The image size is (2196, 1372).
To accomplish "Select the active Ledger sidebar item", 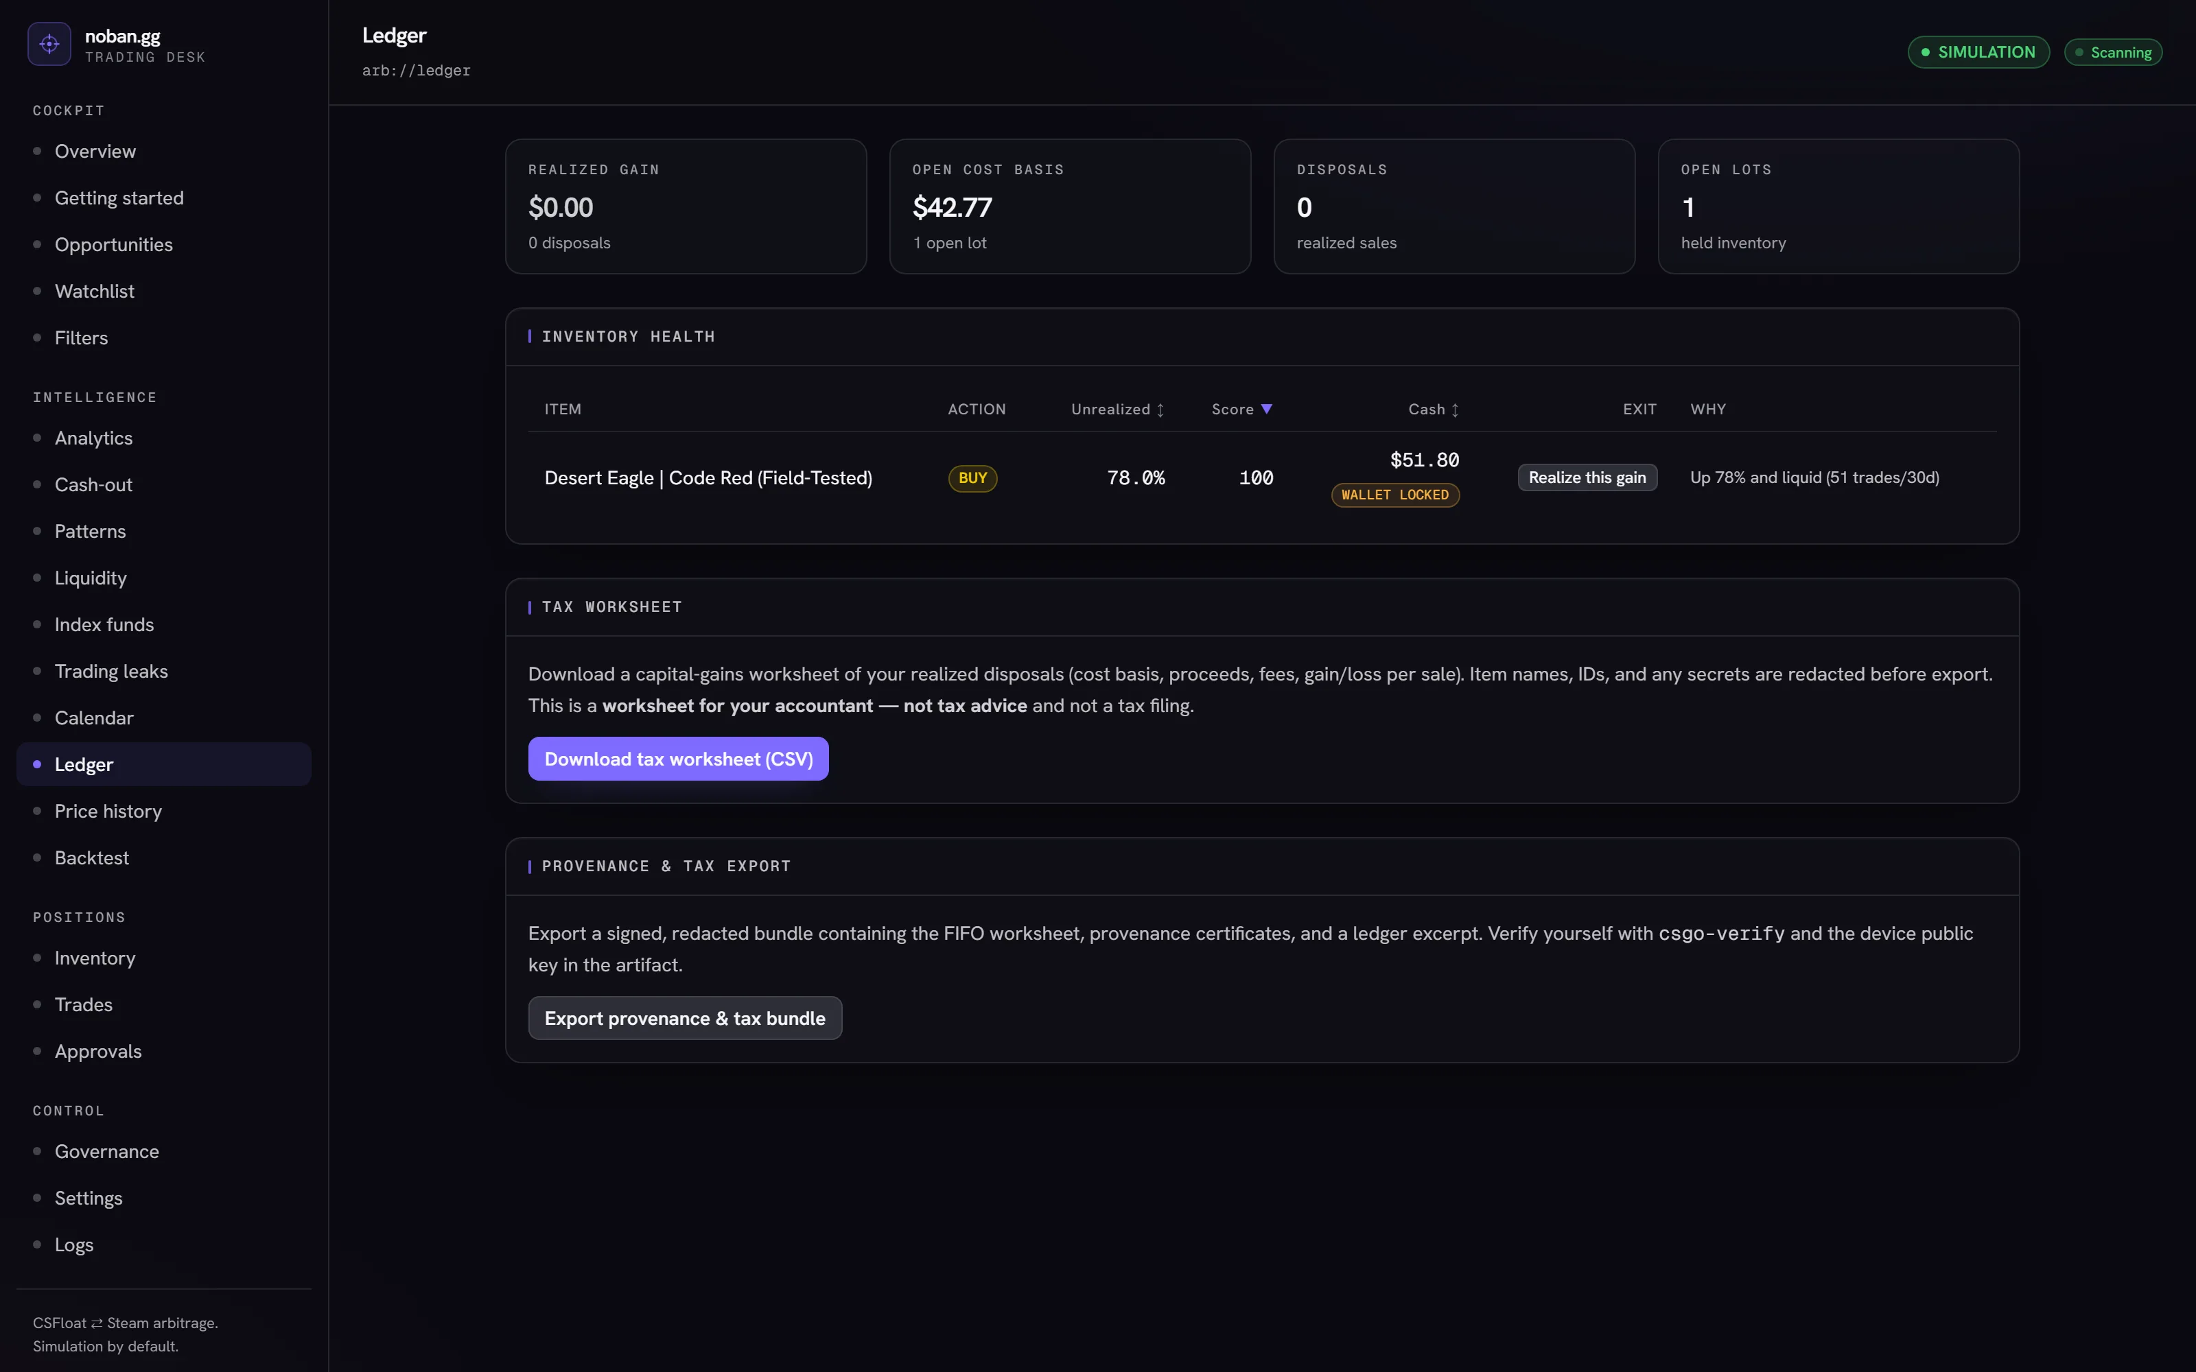I will coord(164,765).
